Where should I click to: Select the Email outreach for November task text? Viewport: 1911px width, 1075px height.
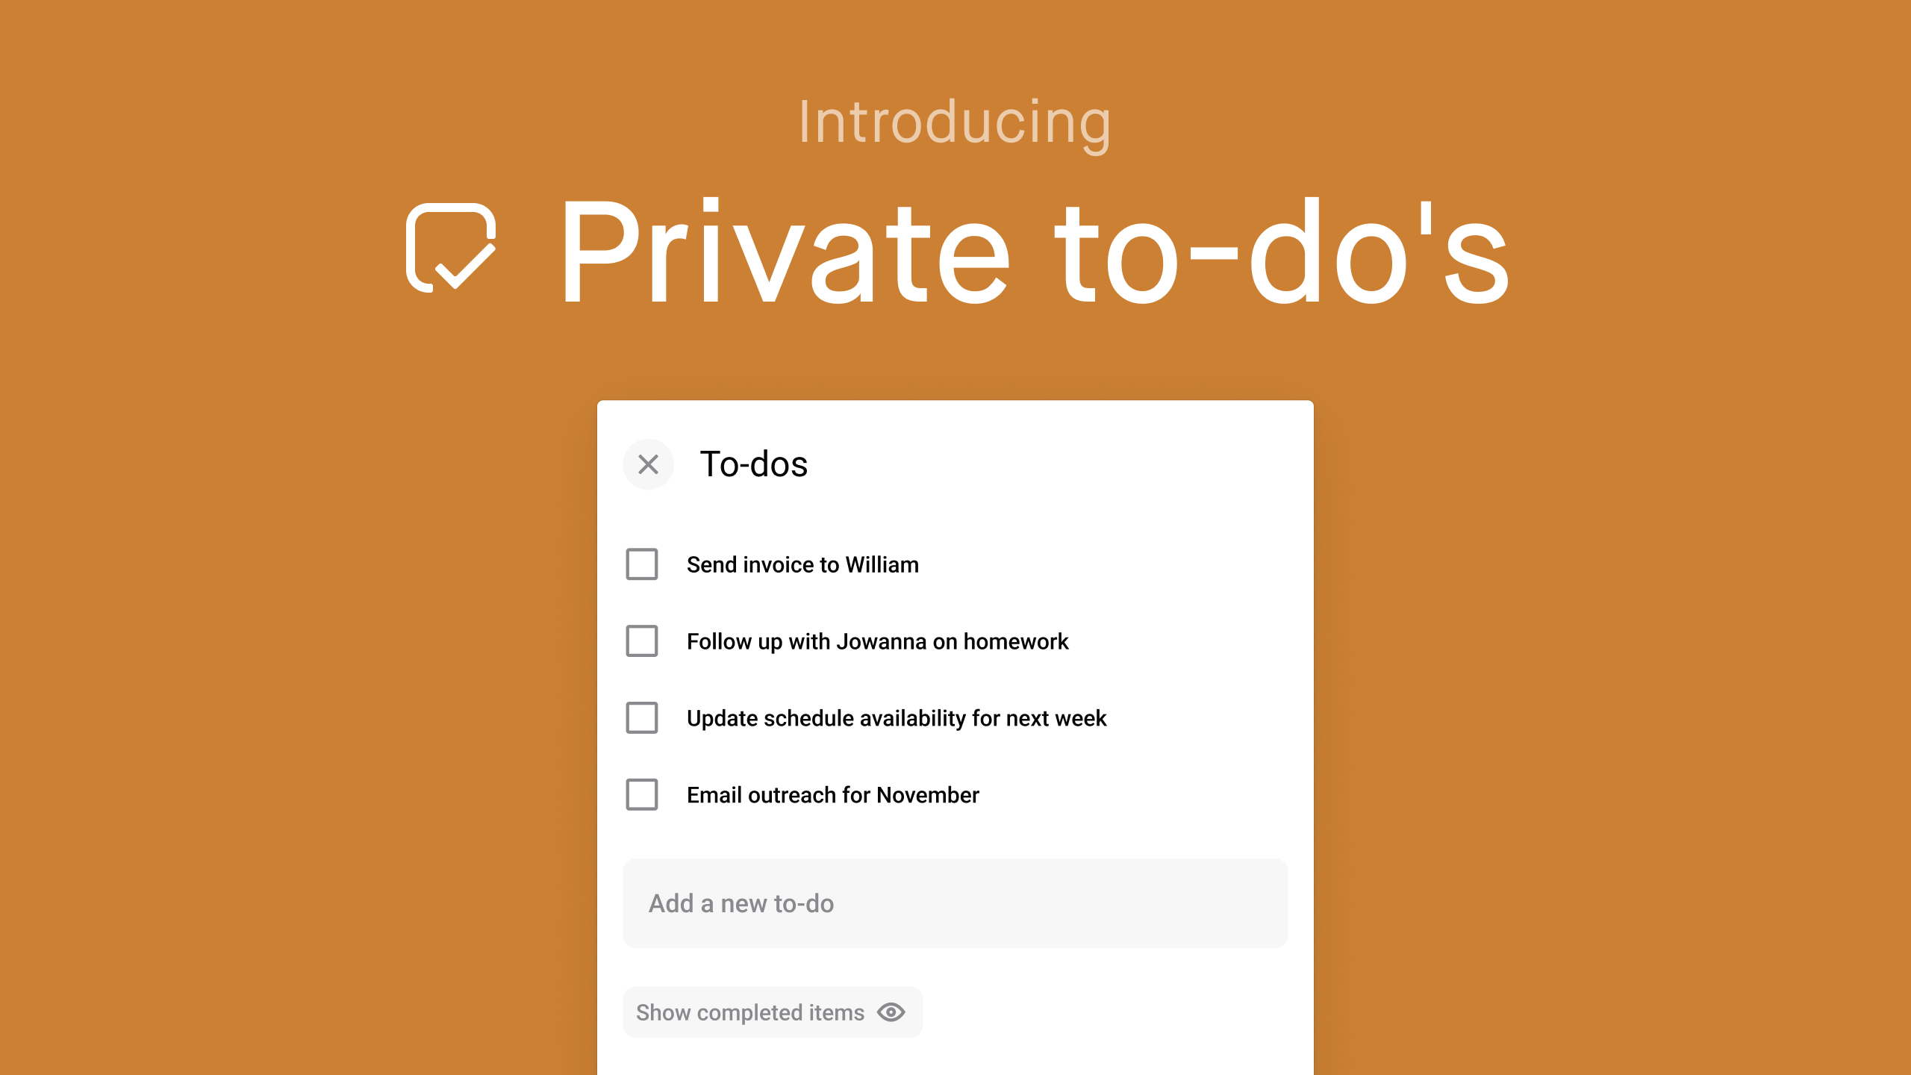[832, 795]
